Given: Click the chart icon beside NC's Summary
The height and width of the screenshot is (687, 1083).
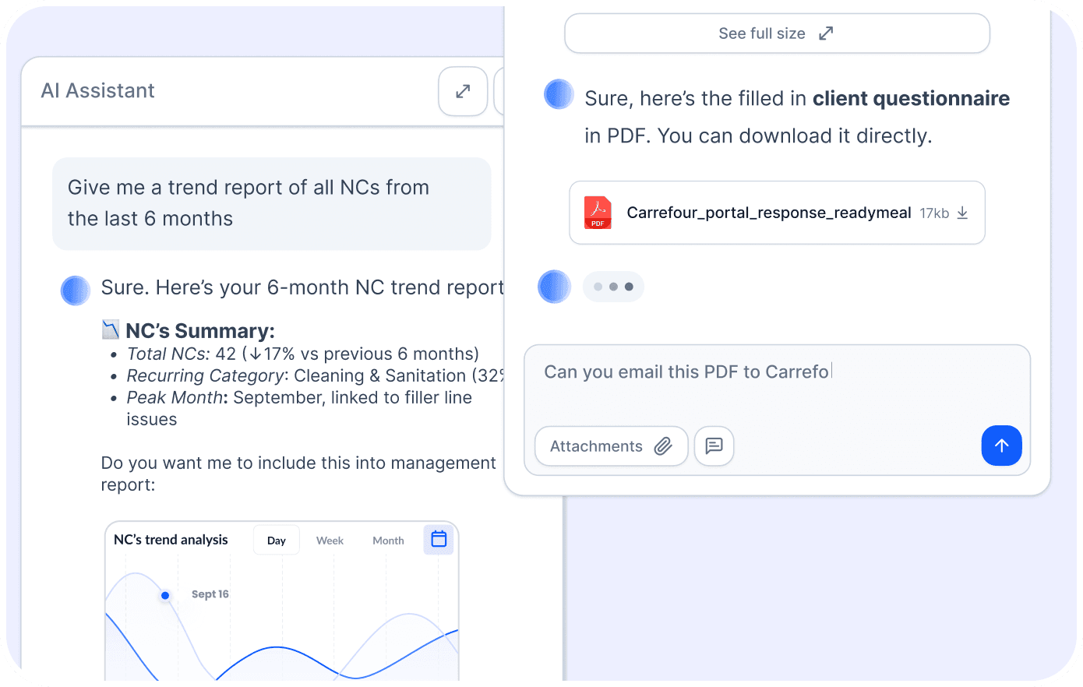Looking at the screenshot, I should point(111,329).
